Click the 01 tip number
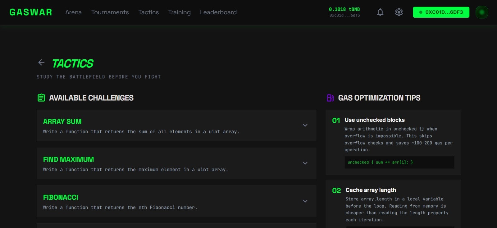This screenshot has width=497, height=228. 336,121
